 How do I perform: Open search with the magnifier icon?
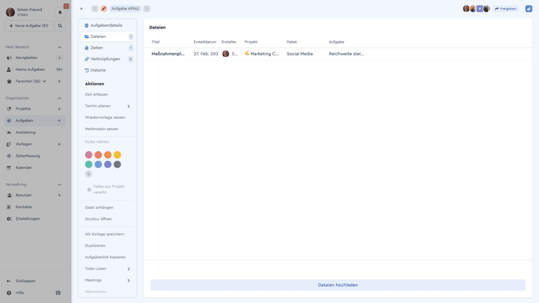(60, 25)
